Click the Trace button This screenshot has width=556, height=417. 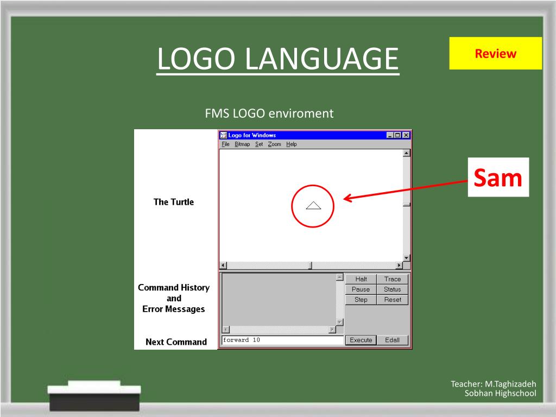coord(392,279)
